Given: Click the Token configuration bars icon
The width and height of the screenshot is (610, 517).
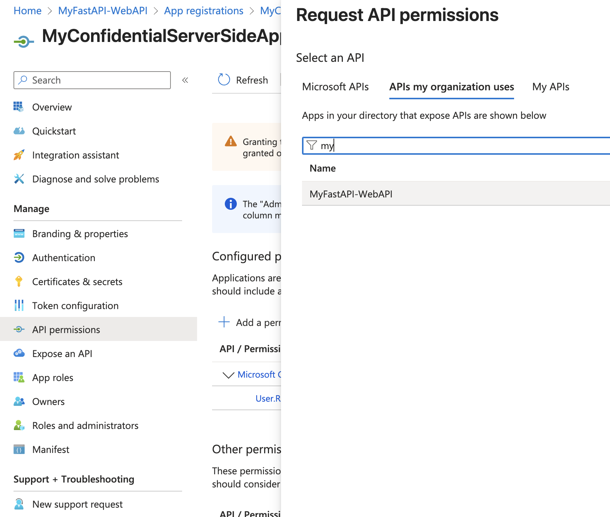Looking at the screenshot, I should 19,306.
